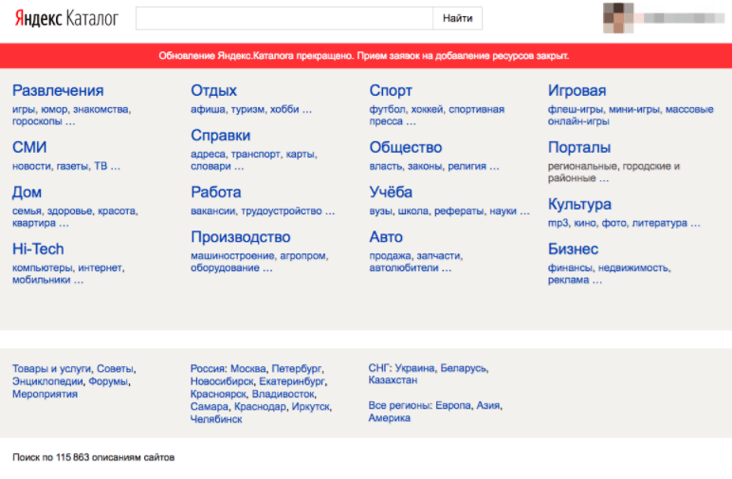Open the Общество category
Viewport: 732px width, 479px height.
(406, 147)
